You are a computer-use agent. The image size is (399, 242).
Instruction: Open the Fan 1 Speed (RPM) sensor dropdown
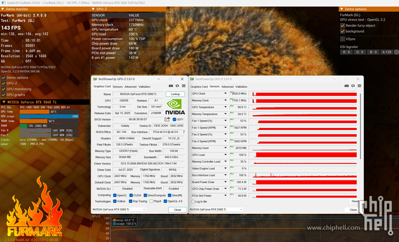225,128
